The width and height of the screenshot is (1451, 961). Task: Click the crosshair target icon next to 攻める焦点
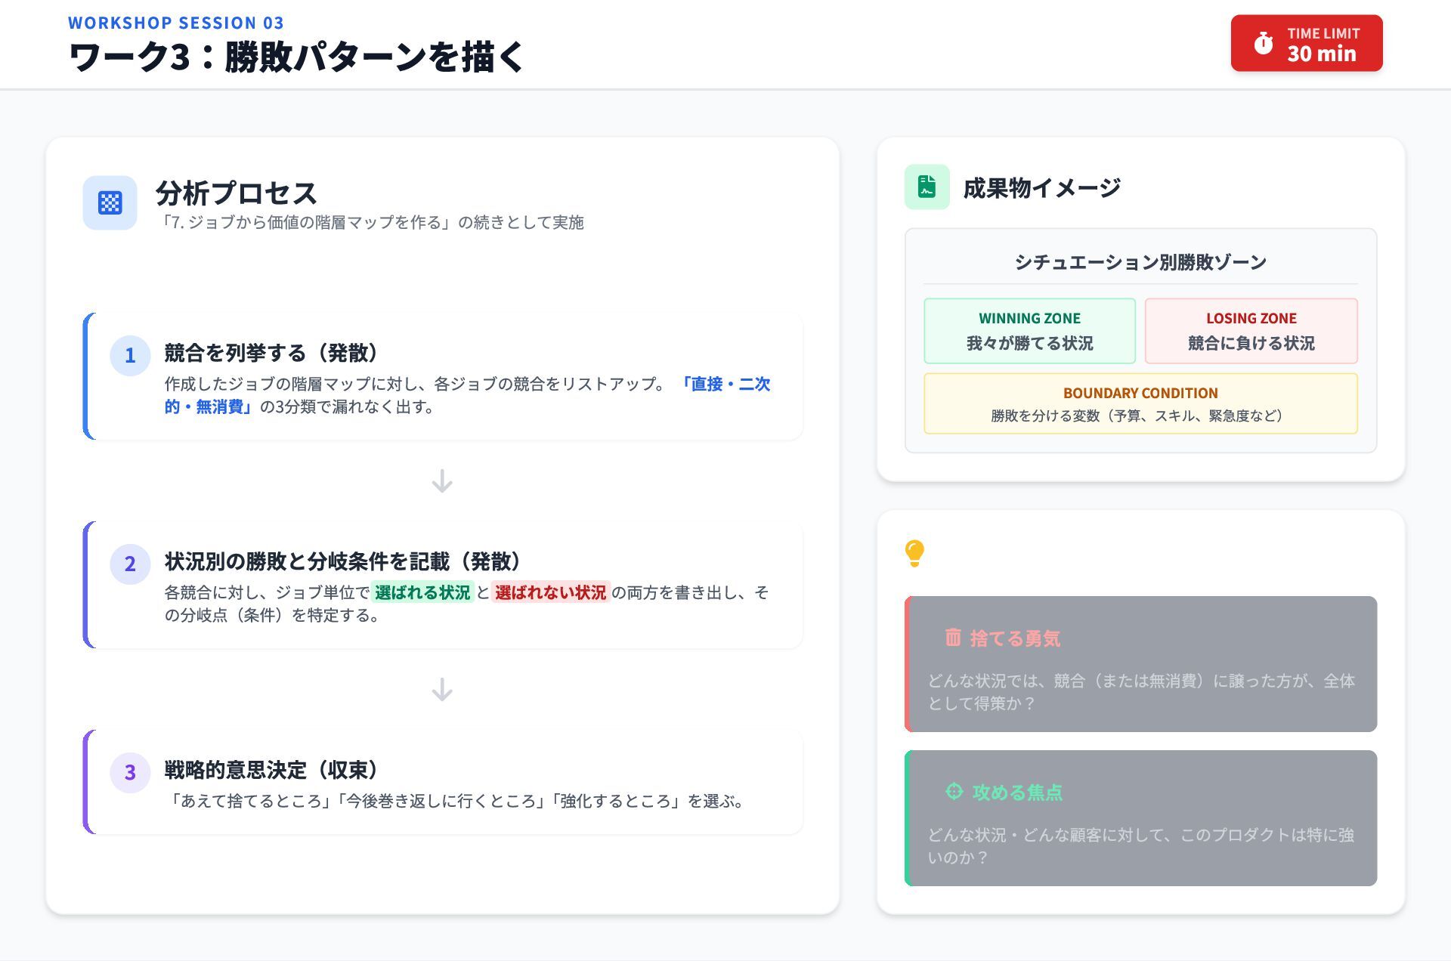click(x=954, y=791)
